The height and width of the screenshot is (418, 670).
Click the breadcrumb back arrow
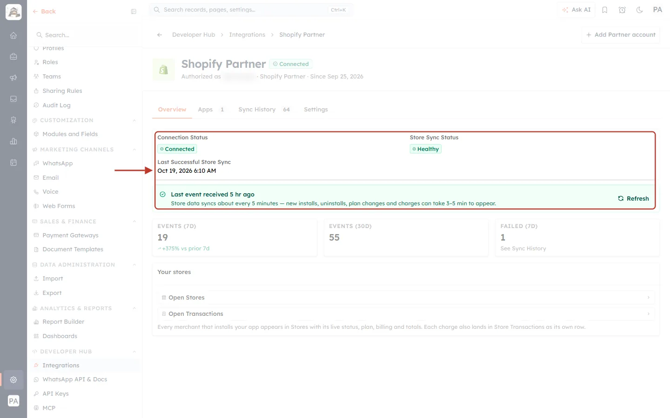point(160,35)
